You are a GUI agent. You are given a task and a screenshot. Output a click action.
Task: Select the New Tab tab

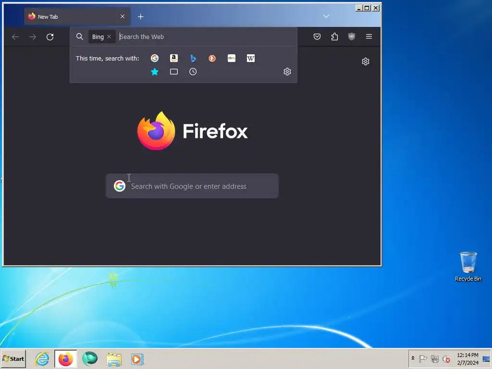[77, 17]
